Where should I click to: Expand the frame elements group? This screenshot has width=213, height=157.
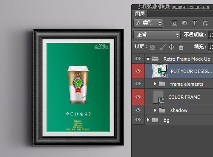(x=155, y=84)
